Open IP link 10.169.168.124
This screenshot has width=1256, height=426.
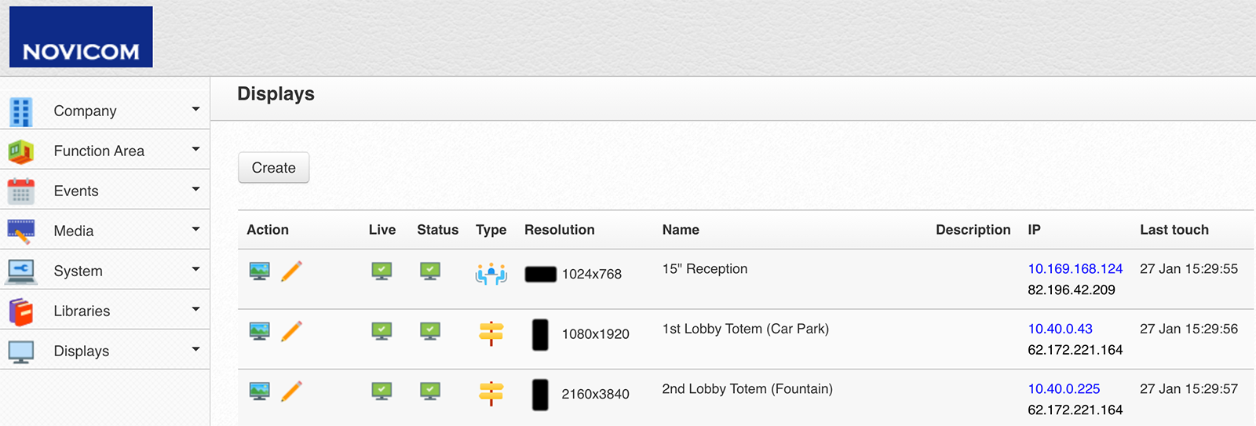click(x=1075, y=269)
